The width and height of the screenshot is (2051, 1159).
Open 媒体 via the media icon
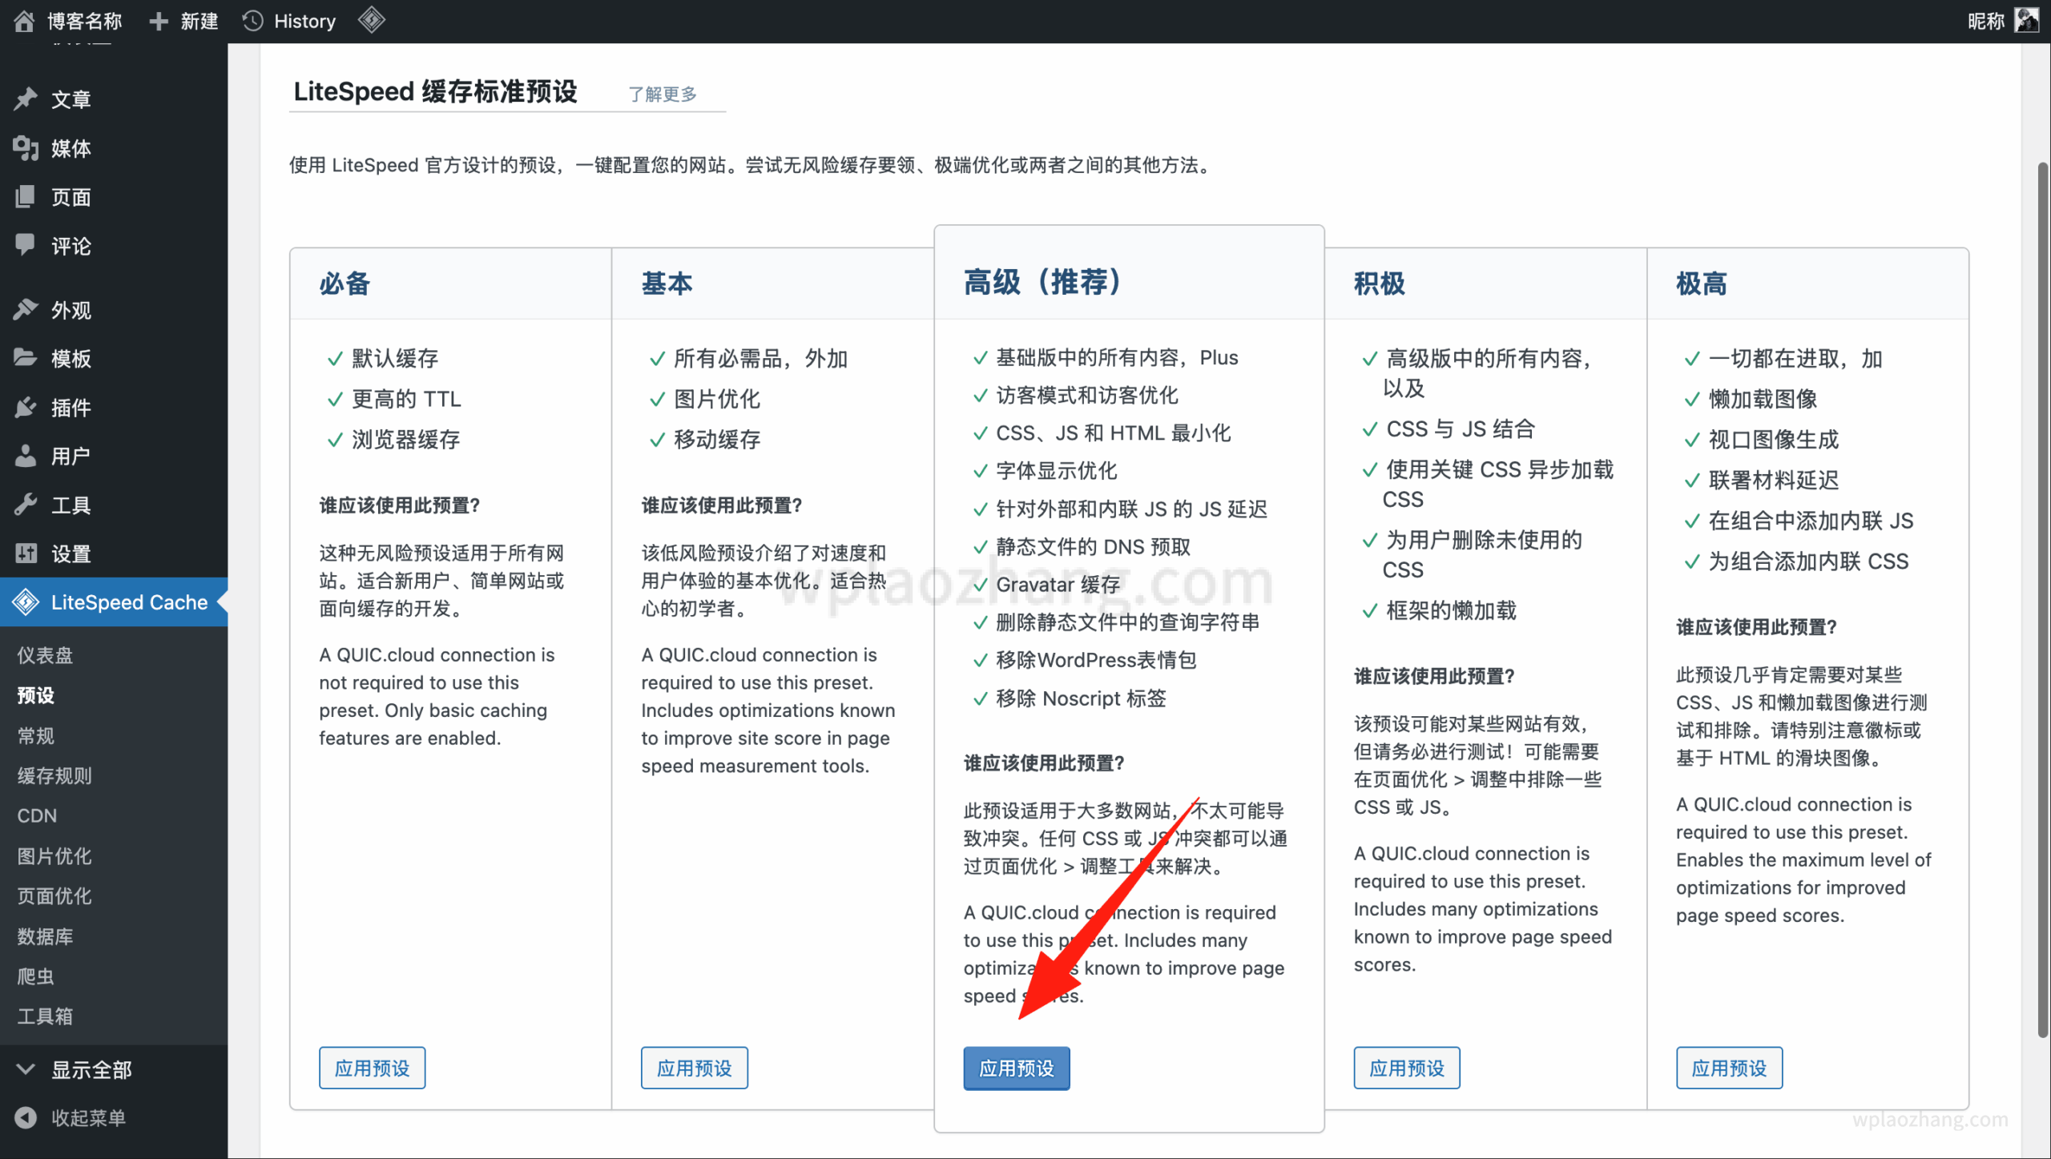point(26,148)
